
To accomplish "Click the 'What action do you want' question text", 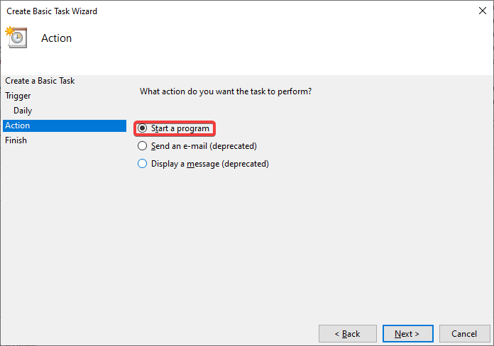I will (x=226, y=91).
